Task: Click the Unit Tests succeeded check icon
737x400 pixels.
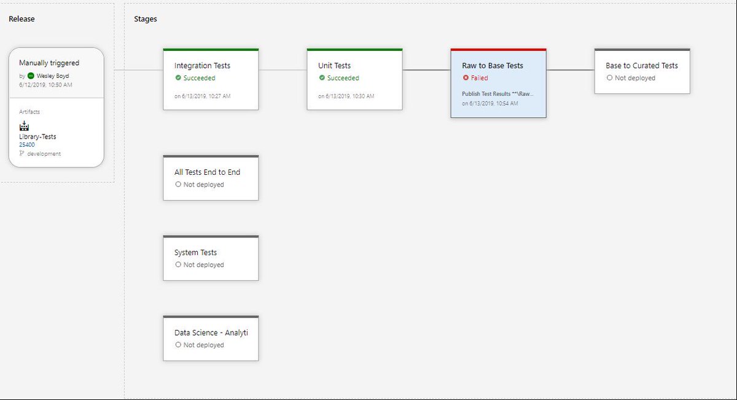Action: (322, 78)
